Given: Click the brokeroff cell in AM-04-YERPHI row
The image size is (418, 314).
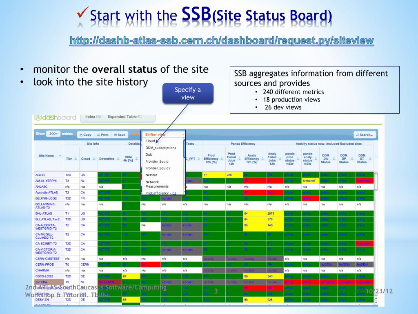Looking at the screenshot, I should 310,181.
